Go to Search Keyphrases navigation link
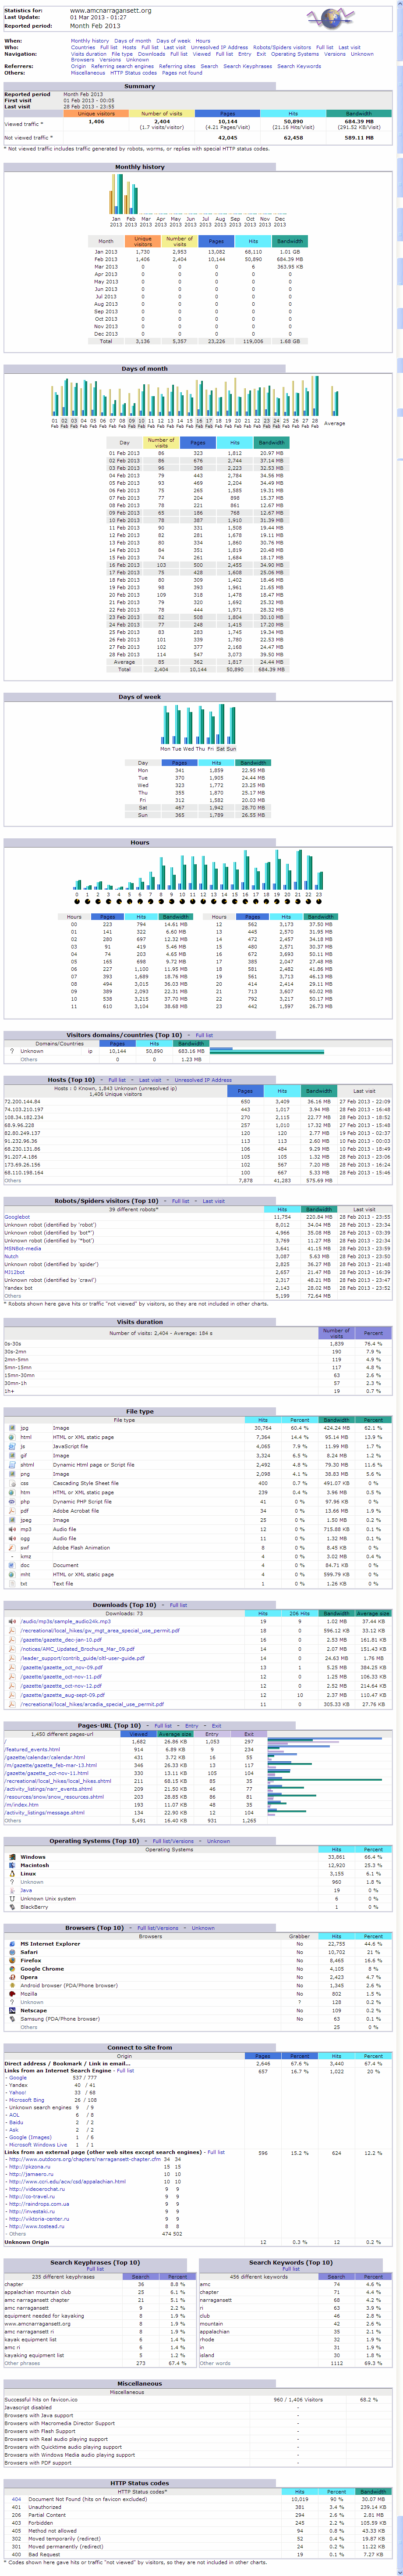The width and height of the screenshot is (403, 2576). (x=246, y=66)
